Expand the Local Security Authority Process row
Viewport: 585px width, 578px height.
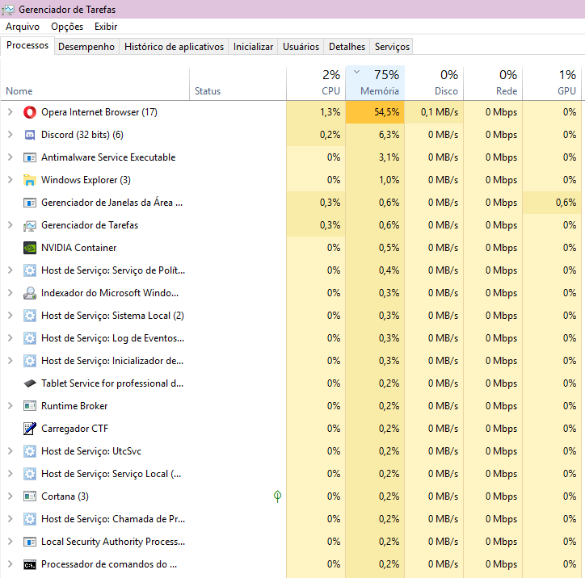tap(11, 542)
